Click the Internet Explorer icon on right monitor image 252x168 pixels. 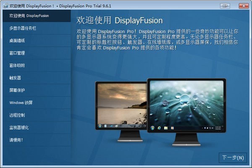click(x=159, y=128)
